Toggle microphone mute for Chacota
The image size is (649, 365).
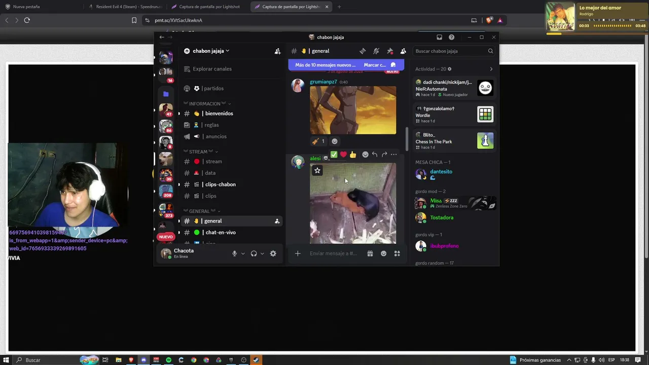234,253
